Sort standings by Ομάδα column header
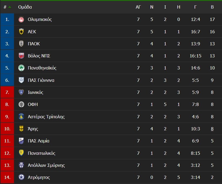The image size is (222, 184). coord(25,7)
